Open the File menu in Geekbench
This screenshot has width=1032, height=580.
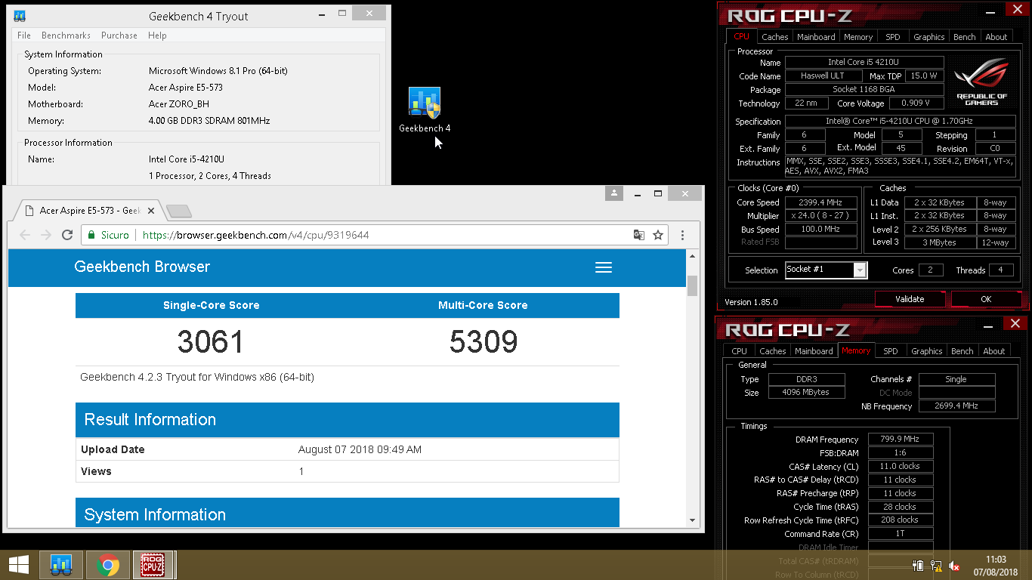24,35
